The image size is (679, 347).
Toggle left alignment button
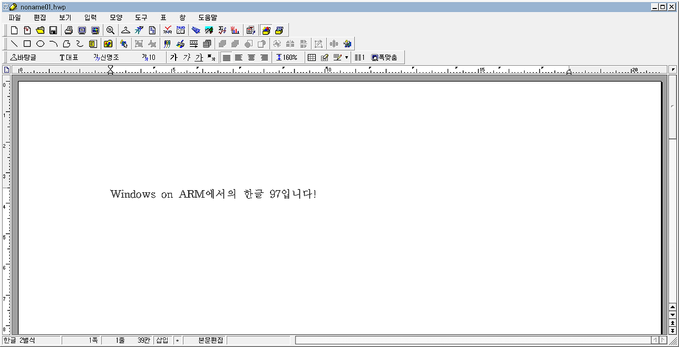[239, 57]
